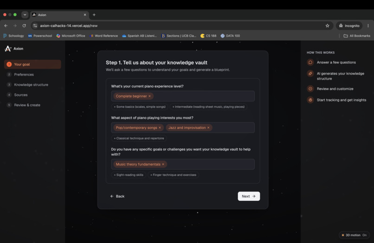Click the AI generates sparkle icon
Viewport: 374px width, 243px height.
310,74
